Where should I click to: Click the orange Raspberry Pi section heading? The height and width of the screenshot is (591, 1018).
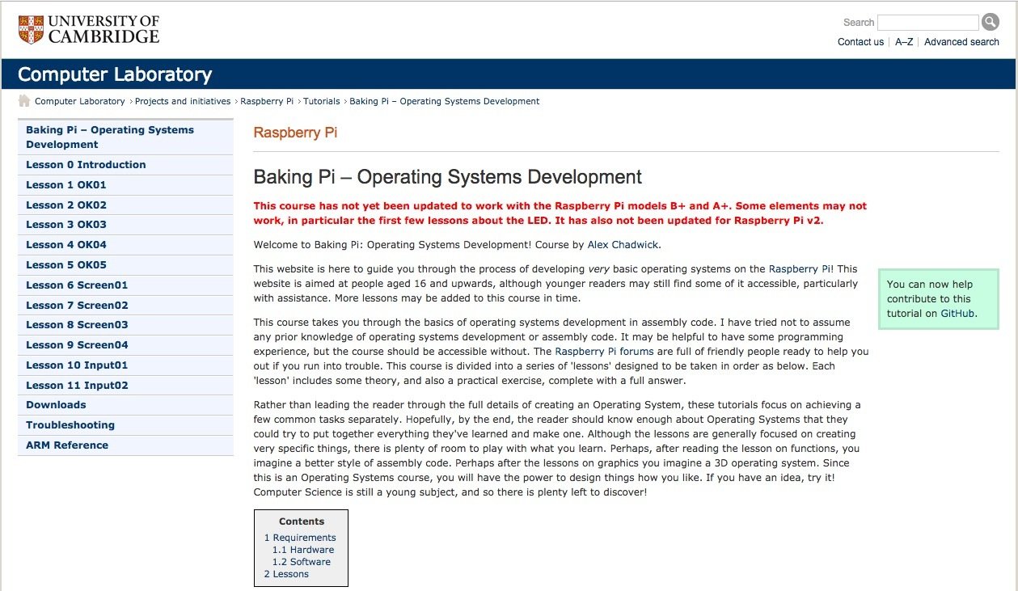[x=295, y=133]
